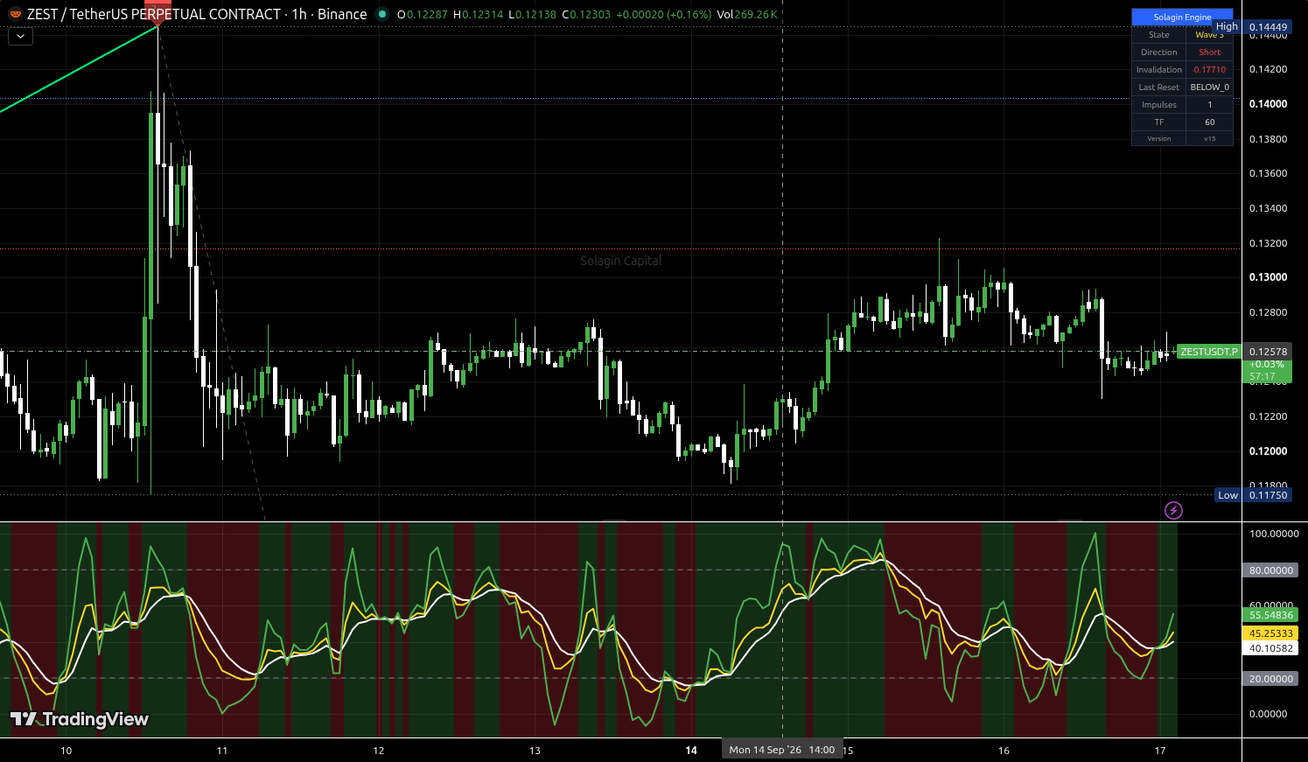Image resolution: width=1308 pixels, height=762 pixels.
Task: Click the ZESTUSDT.P current price tag
Action: pos(1209,352)
